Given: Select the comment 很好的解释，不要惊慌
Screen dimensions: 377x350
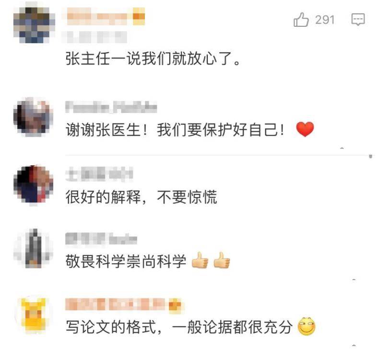Looking at the screenshot, I should (x=141, y=197).
